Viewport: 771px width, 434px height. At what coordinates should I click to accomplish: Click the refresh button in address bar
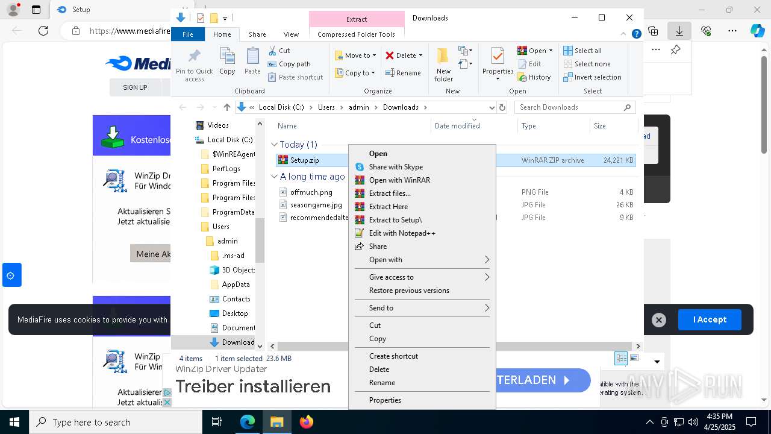[x=502, y=107]
